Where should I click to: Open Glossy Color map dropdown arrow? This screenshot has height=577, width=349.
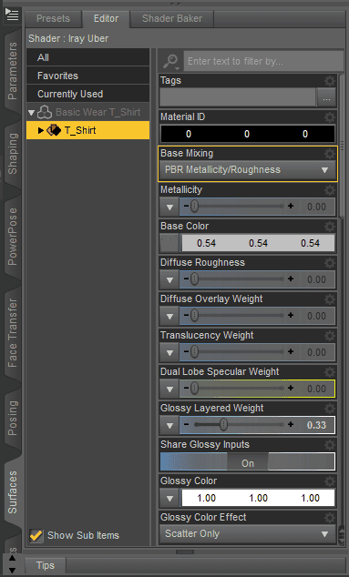click(x=169, y=498)
